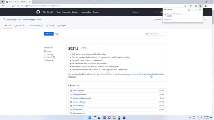Open Chat on taskbar
The height and width of the screenshot is (120, 214).
pos(109,118)
